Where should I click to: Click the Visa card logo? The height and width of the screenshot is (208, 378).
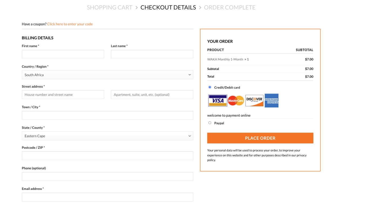point(218,100)
